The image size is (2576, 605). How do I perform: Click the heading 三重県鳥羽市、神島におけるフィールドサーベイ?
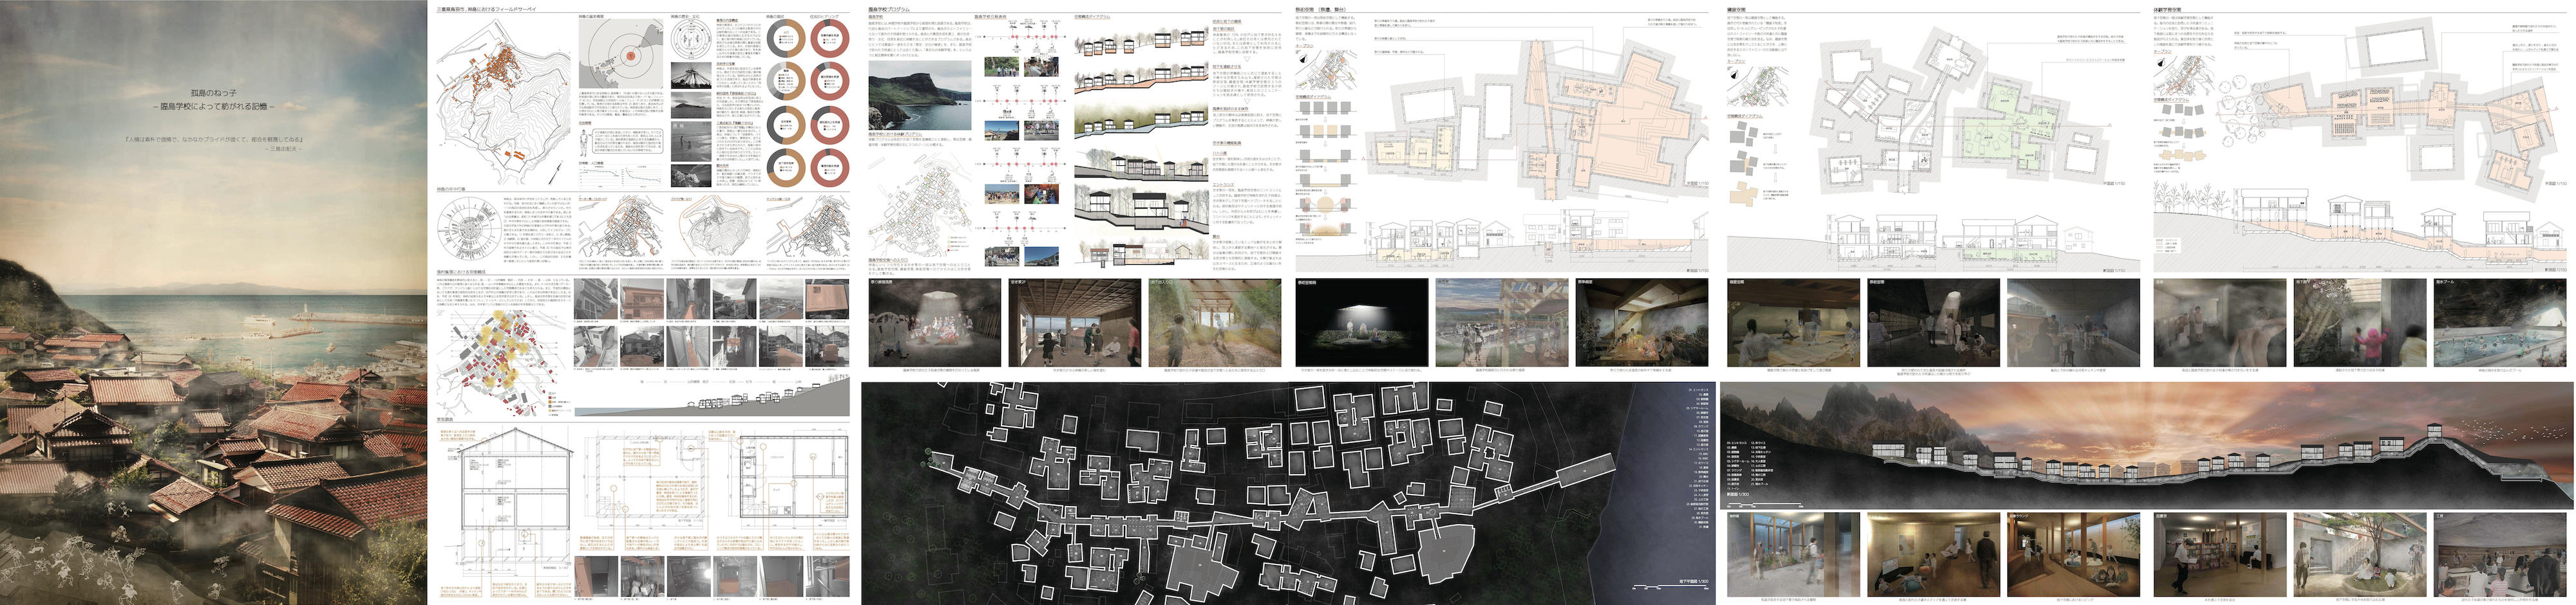click(x=486, y=9)
